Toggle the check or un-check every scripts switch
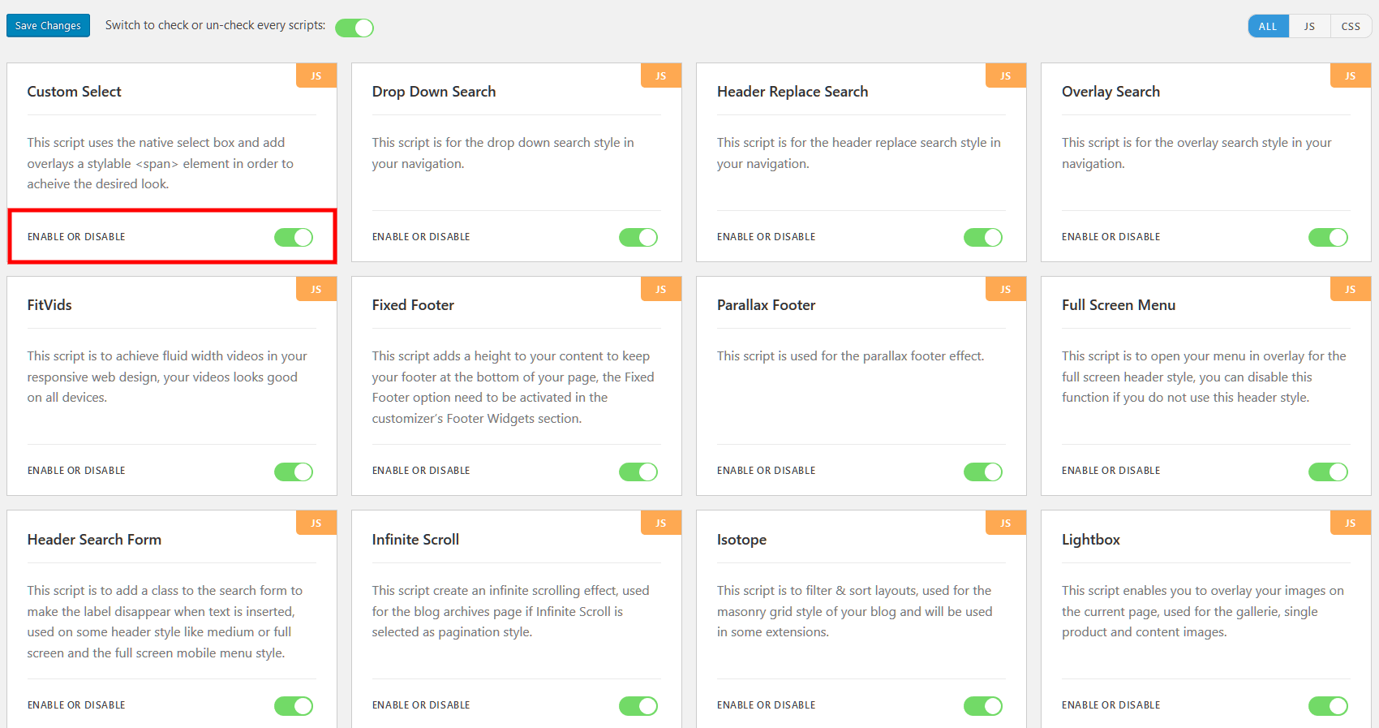This screenshot has width=1379, height=728. (x=354, y=28)
